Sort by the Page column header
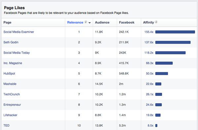 click(x=7, y=22)
